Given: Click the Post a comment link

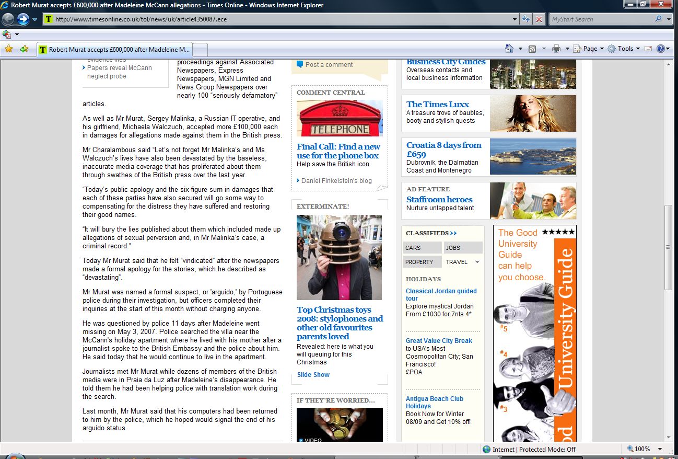Looking at the screenshot, I should tap(329, 65).
